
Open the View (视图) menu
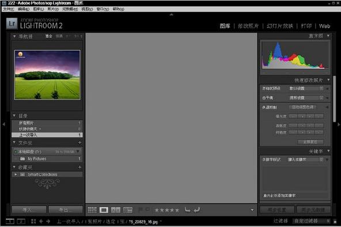point(87,9)
